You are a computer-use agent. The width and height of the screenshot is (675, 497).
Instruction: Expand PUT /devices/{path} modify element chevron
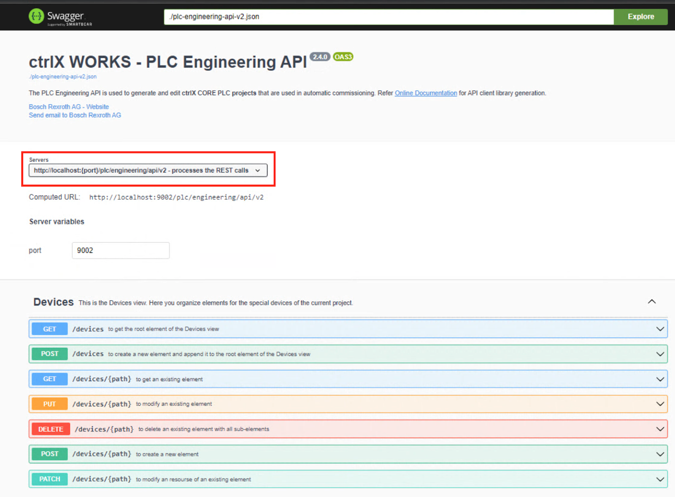click(x=660, y=404)
